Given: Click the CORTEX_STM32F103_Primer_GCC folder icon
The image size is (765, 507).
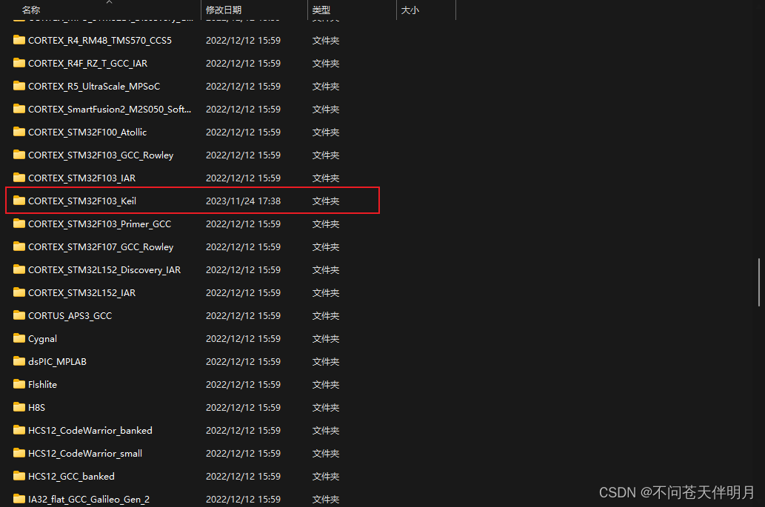Looking at the screenshot, I should tap(19, 224).
